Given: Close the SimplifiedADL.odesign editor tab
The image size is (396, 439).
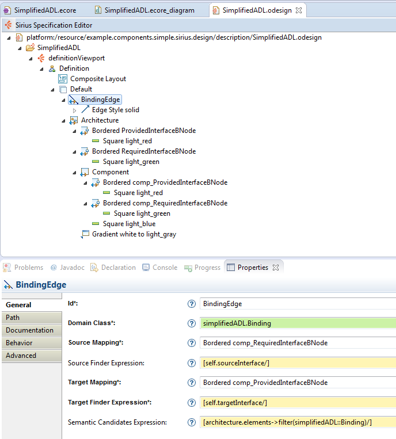Looking at the screenshot, I should click(299, 10).
